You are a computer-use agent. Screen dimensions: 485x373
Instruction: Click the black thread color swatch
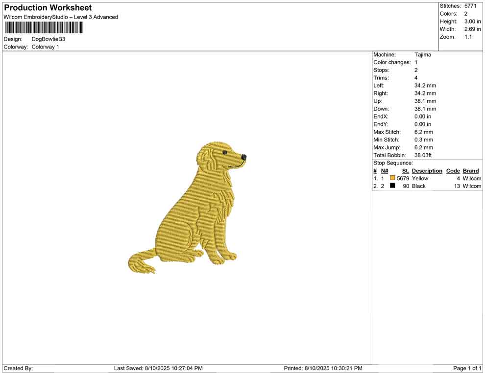click(x=392, y=186)
